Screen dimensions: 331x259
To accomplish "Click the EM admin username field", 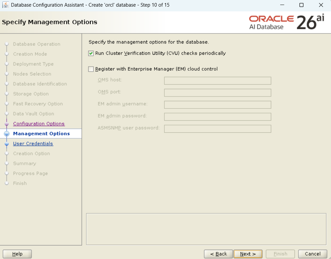I will (x=217, y=105).
